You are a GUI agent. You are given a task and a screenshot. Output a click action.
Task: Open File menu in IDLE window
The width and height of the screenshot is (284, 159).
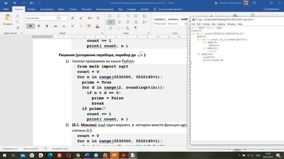(193, 24)
